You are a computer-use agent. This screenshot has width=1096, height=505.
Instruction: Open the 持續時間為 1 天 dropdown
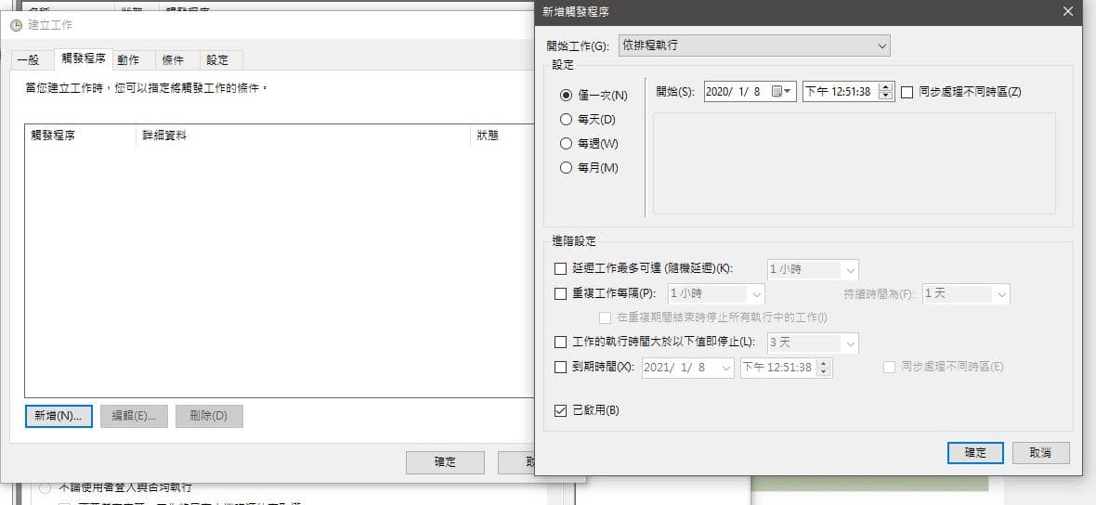click(x=966, y=294)
